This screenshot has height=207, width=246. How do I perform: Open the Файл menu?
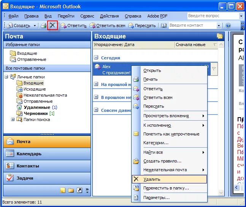pos(13,16)
